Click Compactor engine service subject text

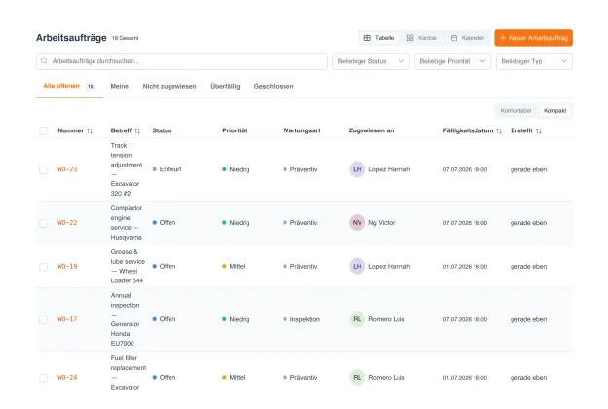[x=127, y=223]
